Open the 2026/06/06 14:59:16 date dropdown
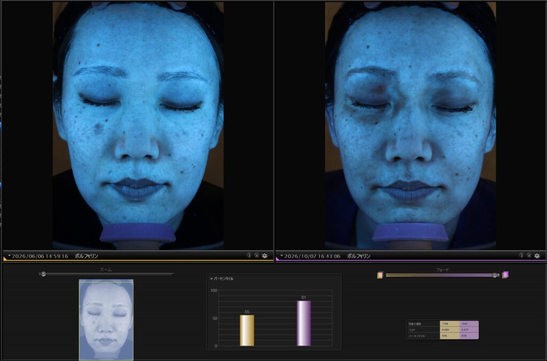Screen dimensions: 547x361 click(x=10, y=256)
